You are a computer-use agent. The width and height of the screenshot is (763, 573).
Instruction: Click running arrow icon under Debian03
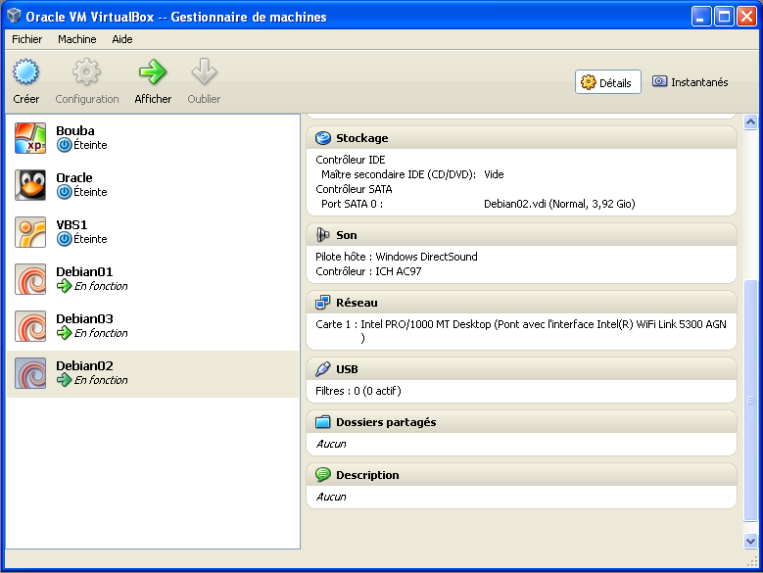coord(64,333)
